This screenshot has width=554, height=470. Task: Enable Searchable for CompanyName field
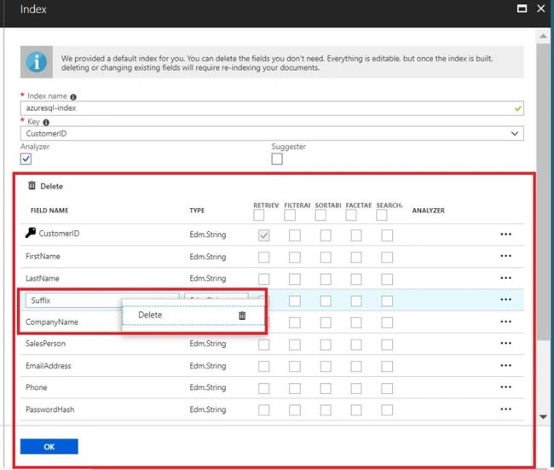(387, 322)
